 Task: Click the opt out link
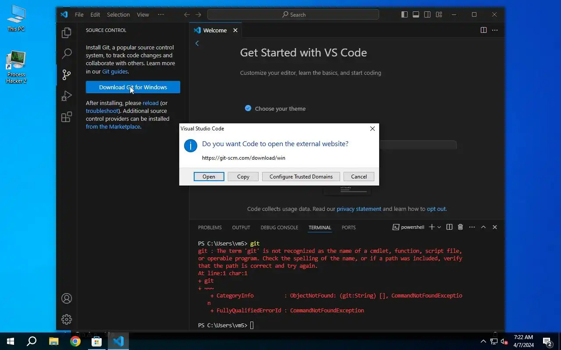[436, 209]
